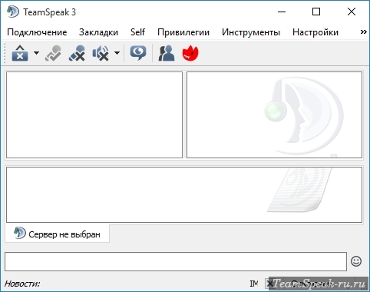The width and height of the screenshot is (370, 292).
Task: Open the contacts manager icon
Action: tap(167, 53)
